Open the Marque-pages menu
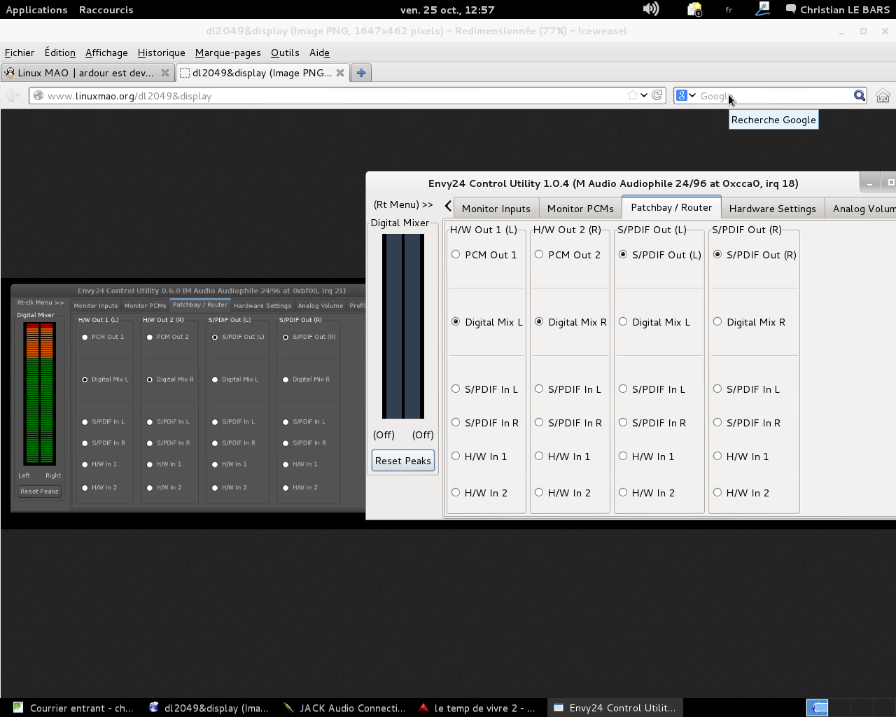 pos(228,53)
